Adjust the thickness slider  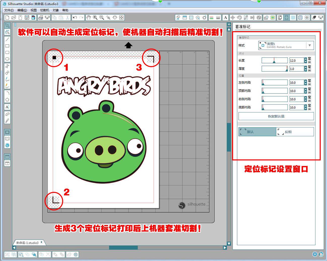(275, 69)
